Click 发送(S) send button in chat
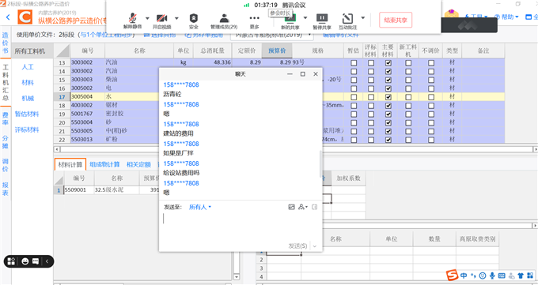The height and width of the screenshot is (285, 538). 297,246
